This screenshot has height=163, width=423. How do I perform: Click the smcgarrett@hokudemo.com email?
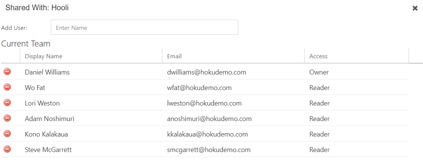209,150
